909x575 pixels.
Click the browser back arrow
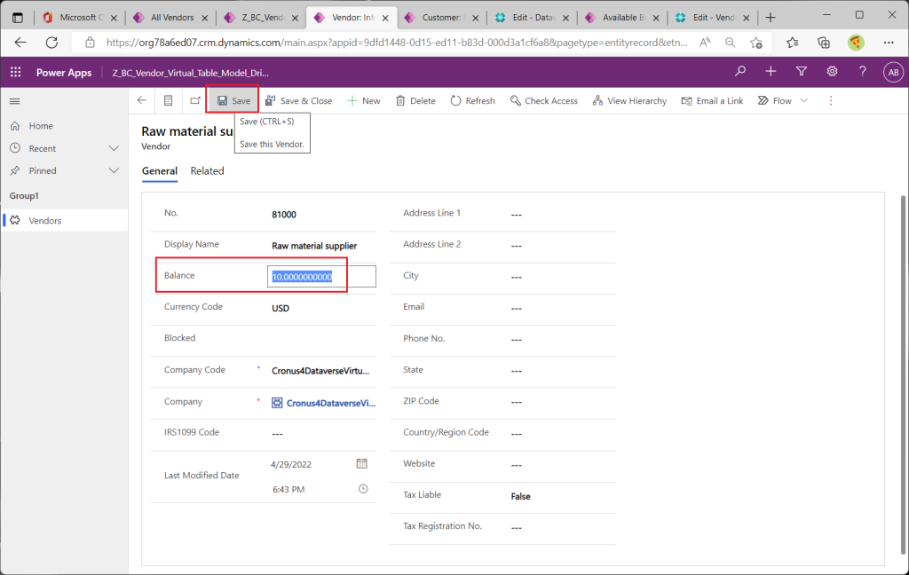click(20, 43)
